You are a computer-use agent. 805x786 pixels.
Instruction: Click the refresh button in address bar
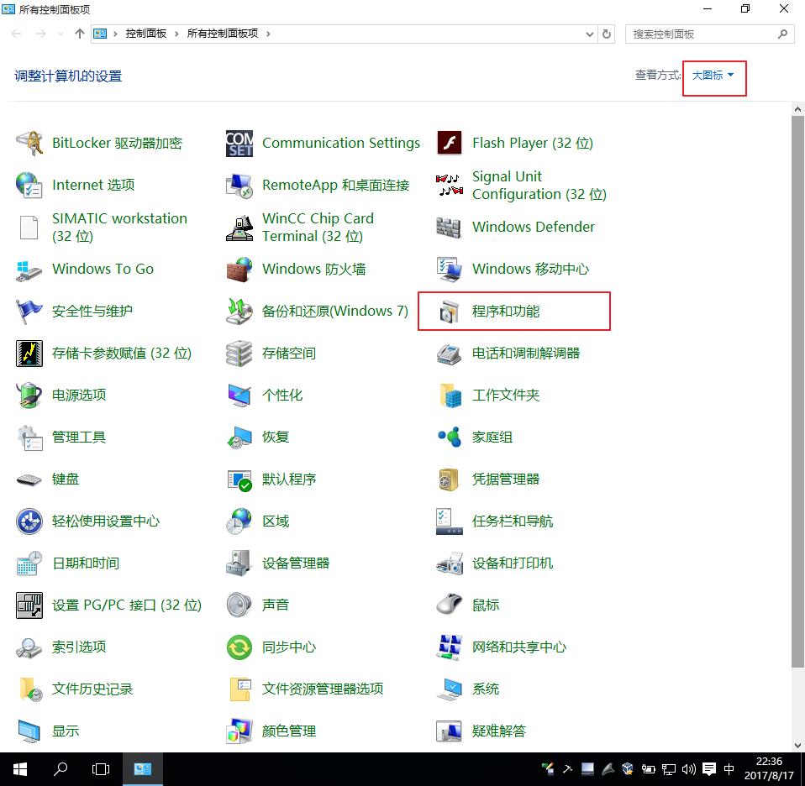pyautogui.click(x=608, y=34)
